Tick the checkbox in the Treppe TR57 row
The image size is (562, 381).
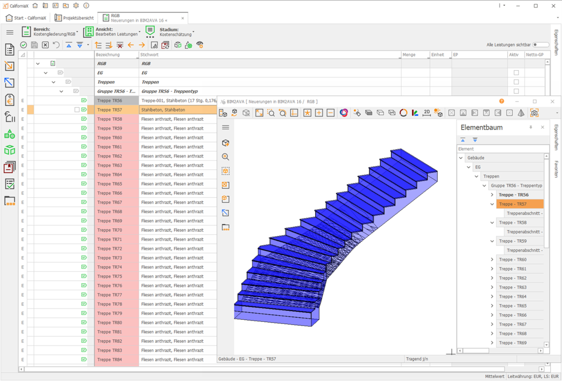pyautogui.click(x=77, y=110)
